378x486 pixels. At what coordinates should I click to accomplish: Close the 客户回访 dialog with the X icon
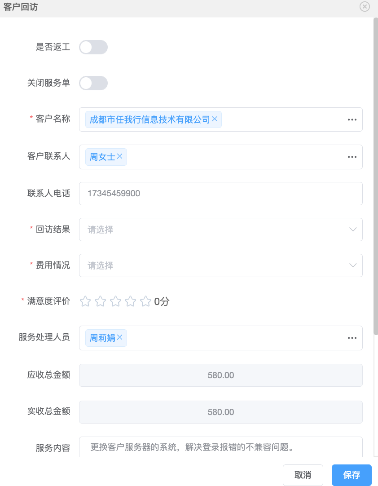[365, 6]
